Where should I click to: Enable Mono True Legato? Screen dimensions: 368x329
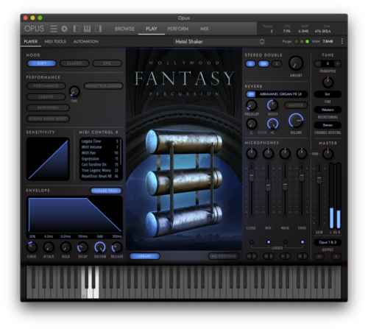[103, 86]
